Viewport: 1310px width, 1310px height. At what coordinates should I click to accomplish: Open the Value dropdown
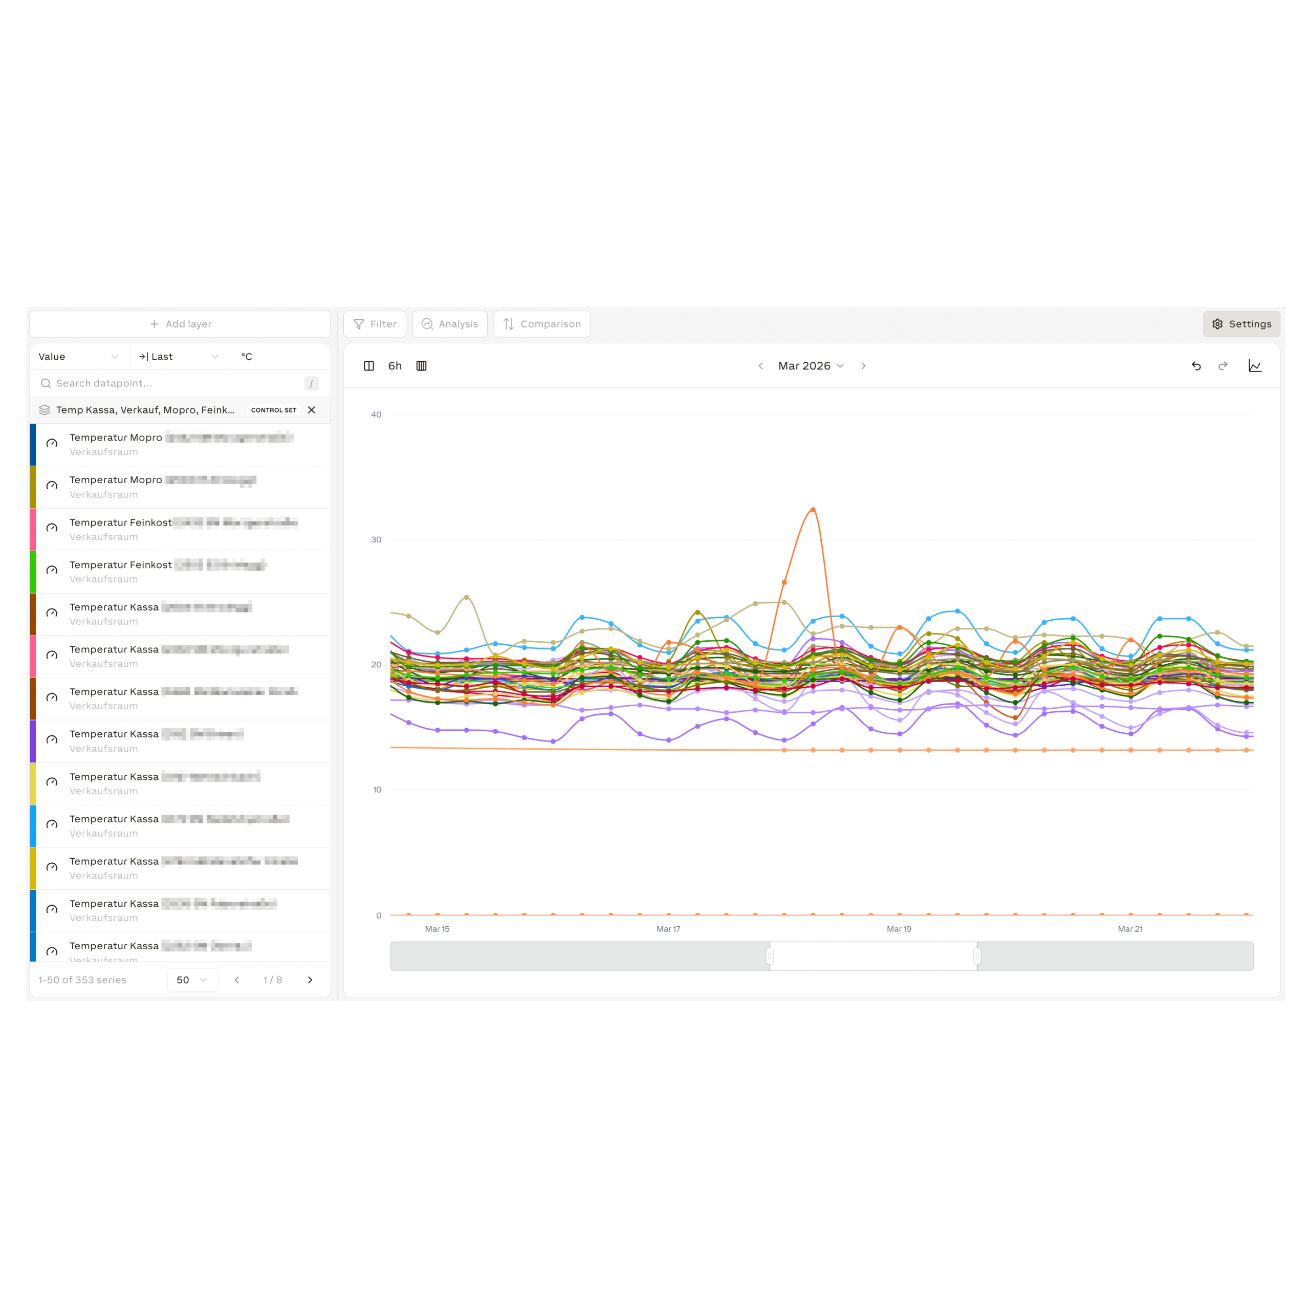click(x=79, y=357)
